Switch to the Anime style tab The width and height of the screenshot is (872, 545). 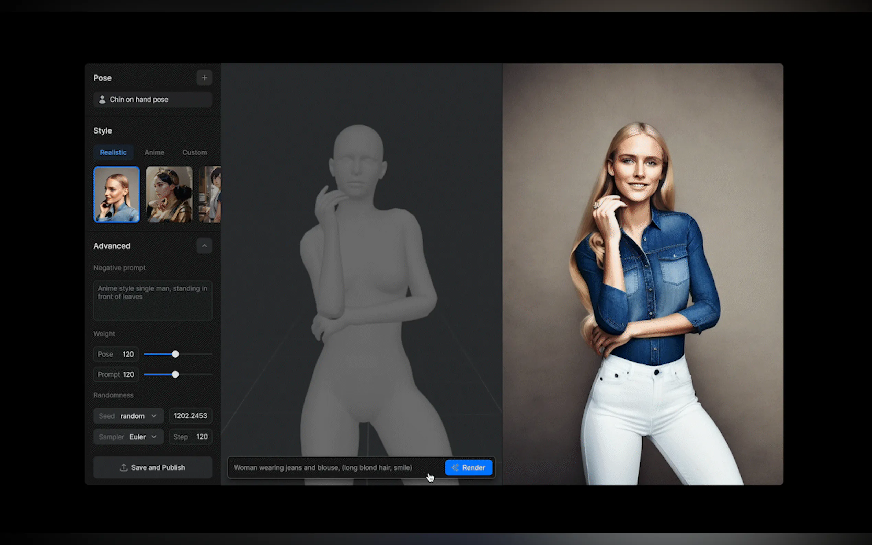[x=154, y=152]
